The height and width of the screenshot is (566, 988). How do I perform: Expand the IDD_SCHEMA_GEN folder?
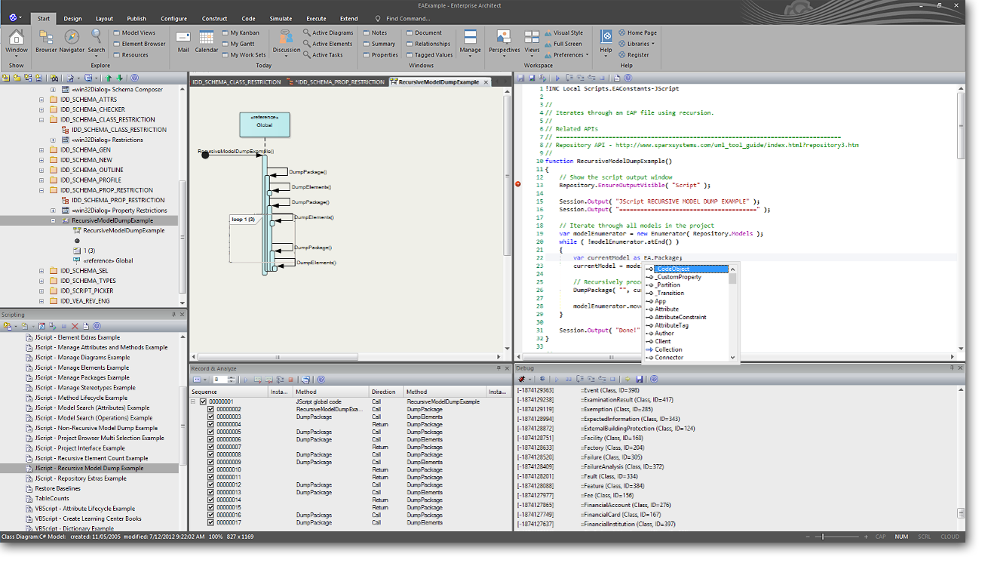tap(42, 150)
